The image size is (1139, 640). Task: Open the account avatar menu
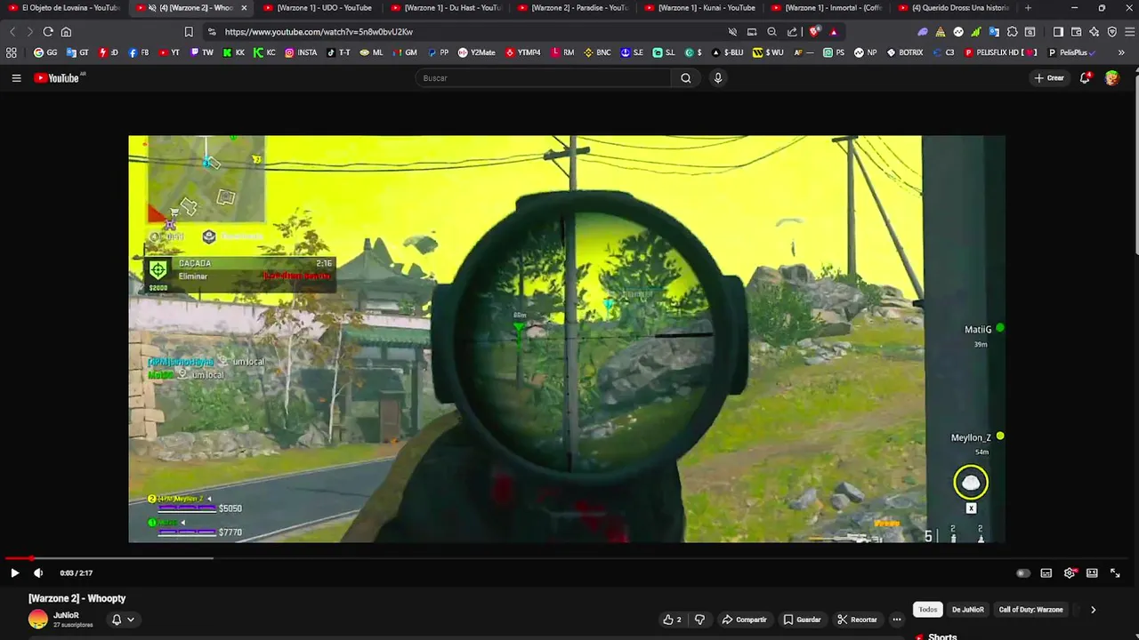[1112, 78]
